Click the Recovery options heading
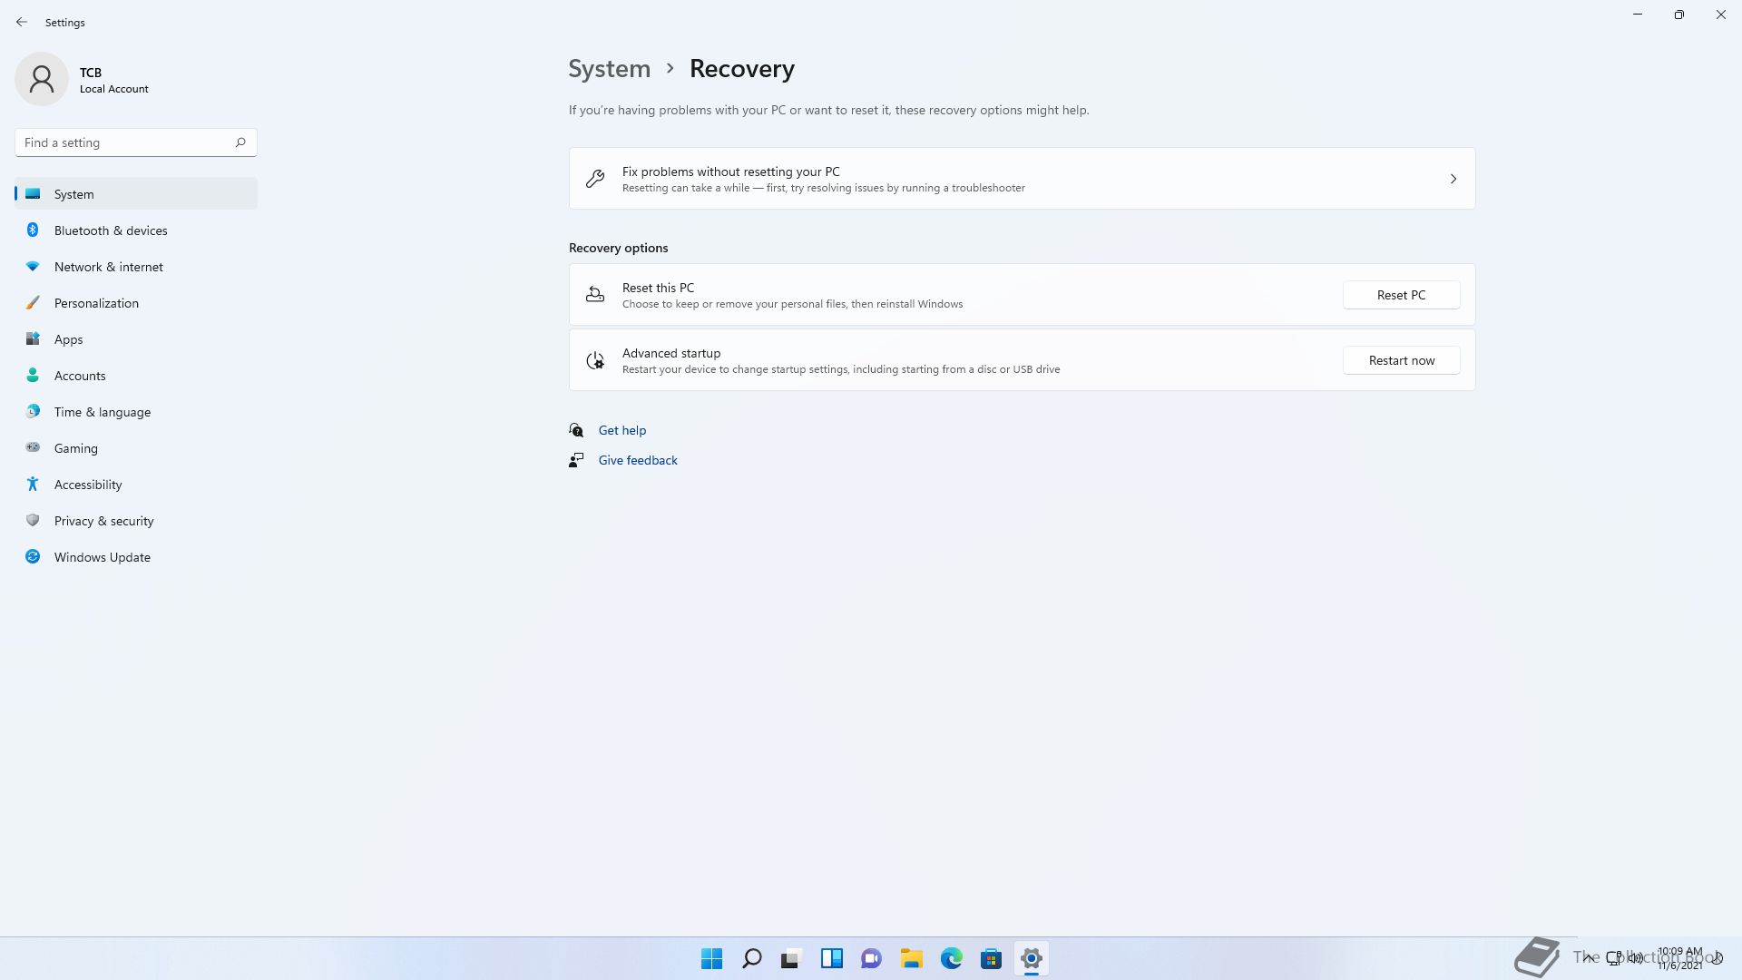Viewport: 1742px width, 980px height. coord(618,248)
